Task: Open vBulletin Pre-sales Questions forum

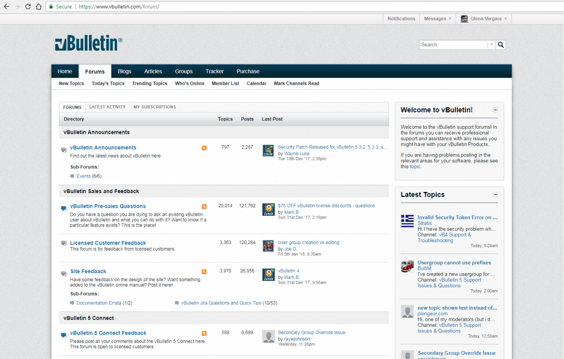Action: click(108, 206)
